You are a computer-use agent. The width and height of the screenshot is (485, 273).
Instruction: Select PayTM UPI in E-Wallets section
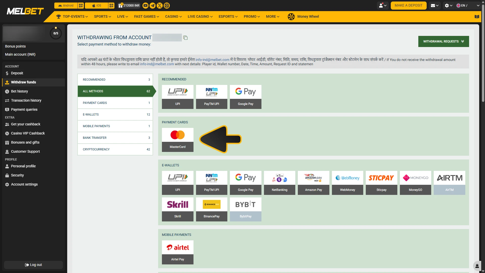tap(212, 183)
